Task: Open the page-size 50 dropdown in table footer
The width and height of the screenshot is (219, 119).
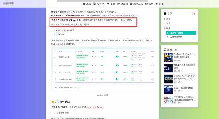Action: 76,87
